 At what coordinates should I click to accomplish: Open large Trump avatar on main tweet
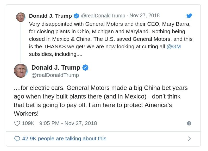[21, 71]
